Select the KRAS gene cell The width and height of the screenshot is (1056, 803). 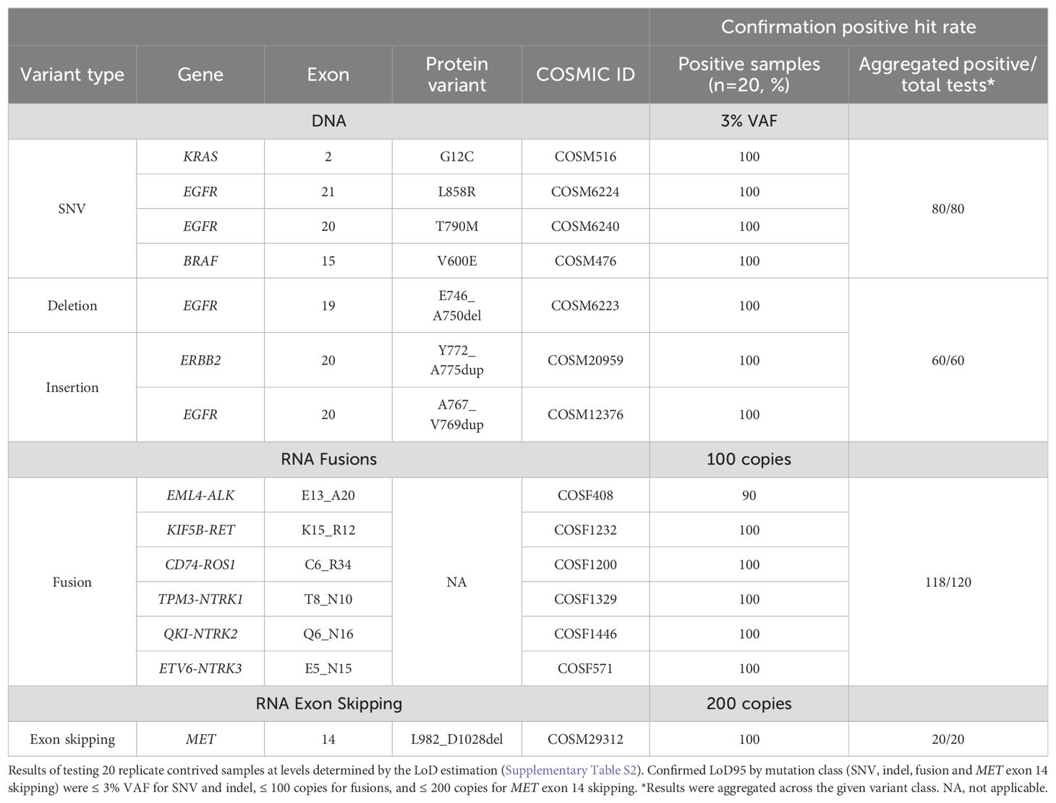(200, 156)
